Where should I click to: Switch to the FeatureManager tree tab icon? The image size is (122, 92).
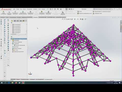(12, 21)
